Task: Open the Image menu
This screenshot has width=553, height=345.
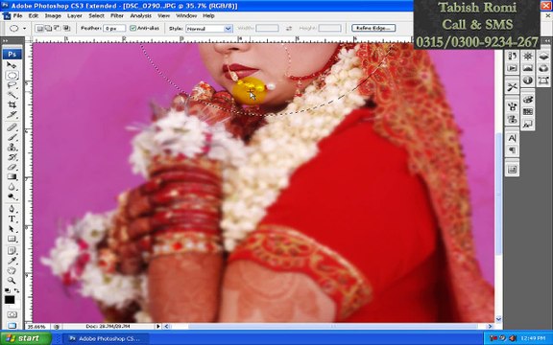Action: [x=53, y=16]
